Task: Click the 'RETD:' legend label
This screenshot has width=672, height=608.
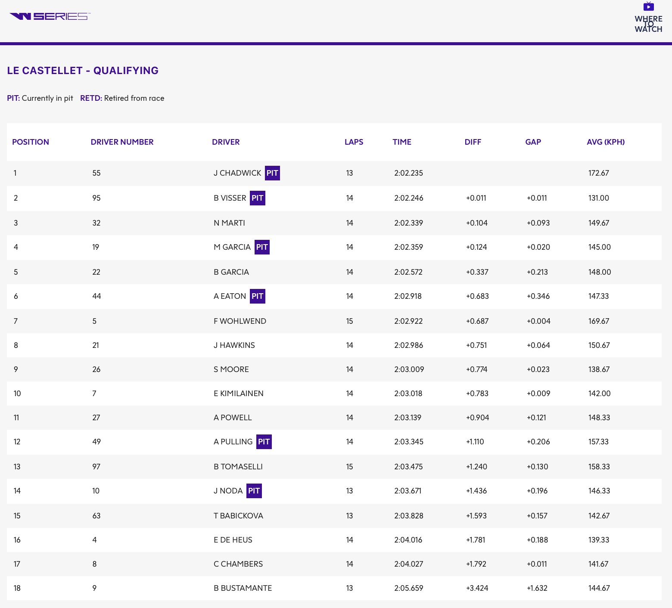Action: pos(91,98)
